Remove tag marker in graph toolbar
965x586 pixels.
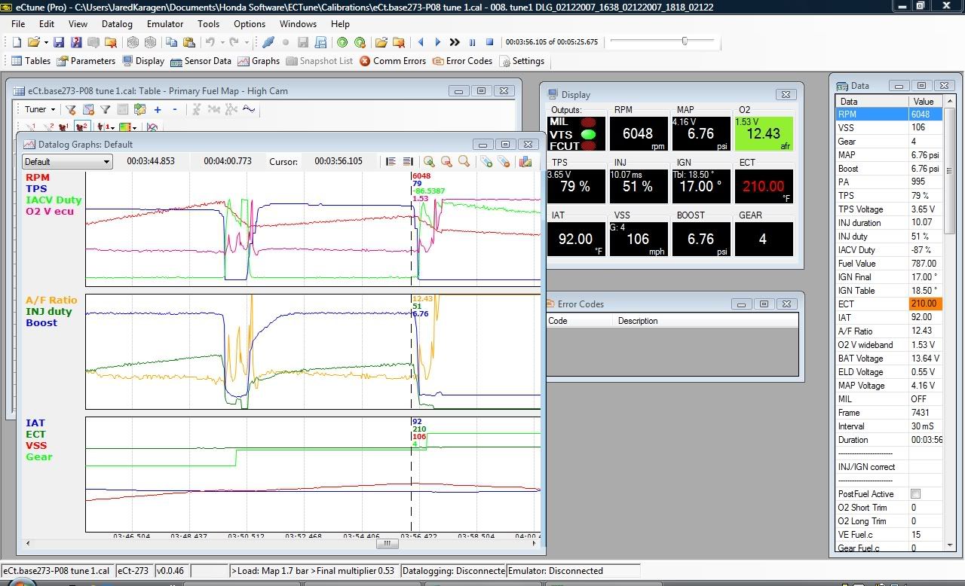coord(504,161)
